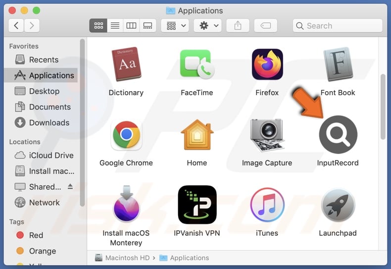
Task: Close the Finder window
Action: click(x=12, y=10)
